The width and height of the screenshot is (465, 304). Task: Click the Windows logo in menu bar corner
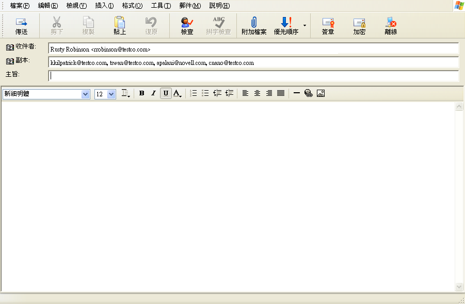click(x=459, y=6)
